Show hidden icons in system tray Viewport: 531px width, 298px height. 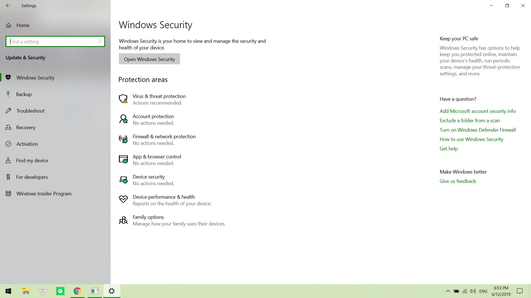(448, 291)
